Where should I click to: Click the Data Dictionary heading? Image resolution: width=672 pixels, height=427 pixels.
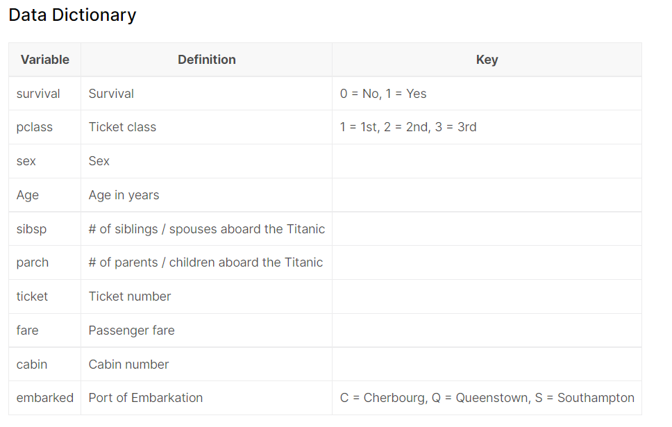pyautogui.click(x=72, y=15)
